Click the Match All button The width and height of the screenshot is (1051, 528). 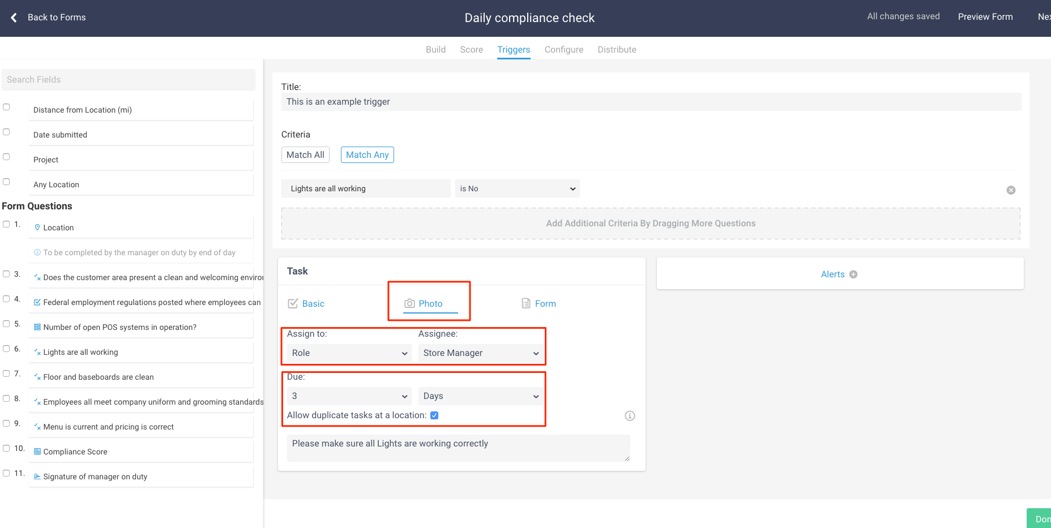point(305,155)
